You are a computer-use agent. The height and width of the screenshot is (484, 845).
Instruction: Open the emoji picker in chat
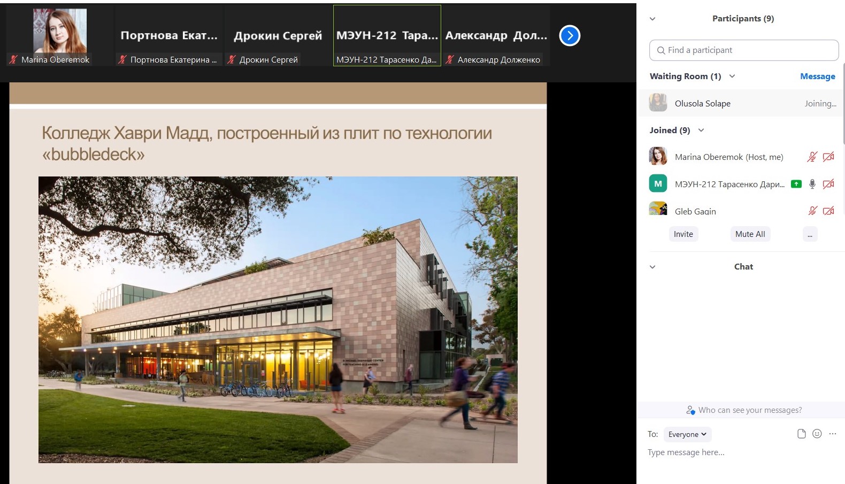[817, 434]
